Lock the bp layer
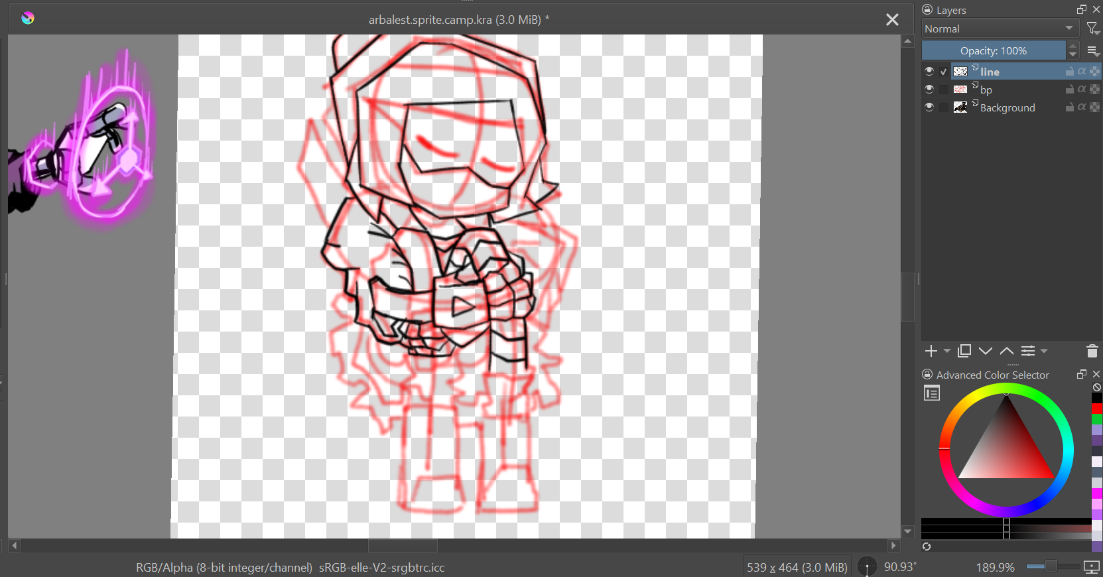This screenshot has height=577, width=1103. tap(1069, 89)
